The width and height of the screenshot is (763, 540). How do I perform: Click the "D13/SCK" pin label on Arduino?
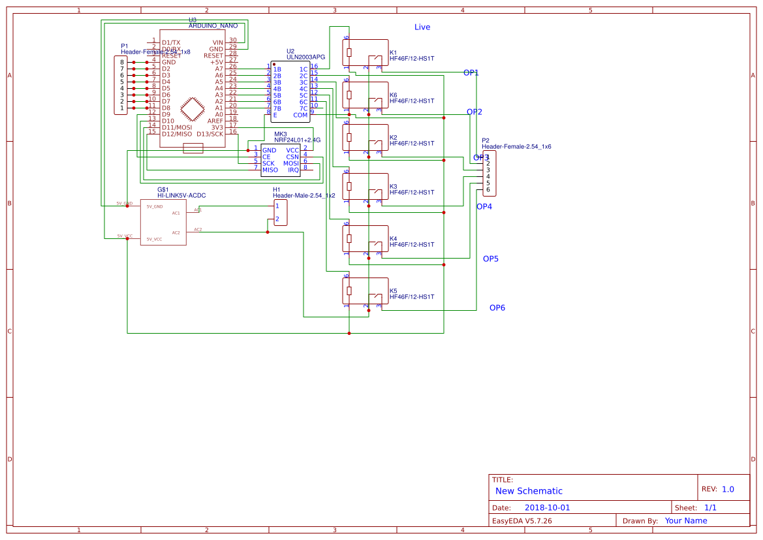tap(210, 135)
